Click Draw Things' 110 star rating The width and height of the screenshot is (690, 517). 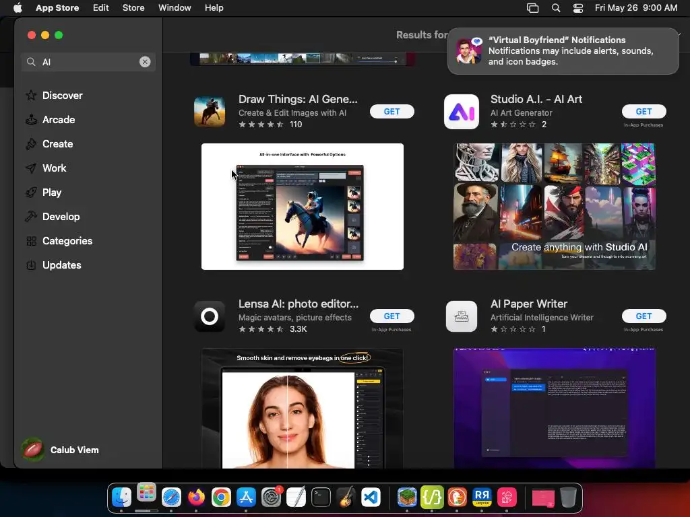click(x=270, y=125)
